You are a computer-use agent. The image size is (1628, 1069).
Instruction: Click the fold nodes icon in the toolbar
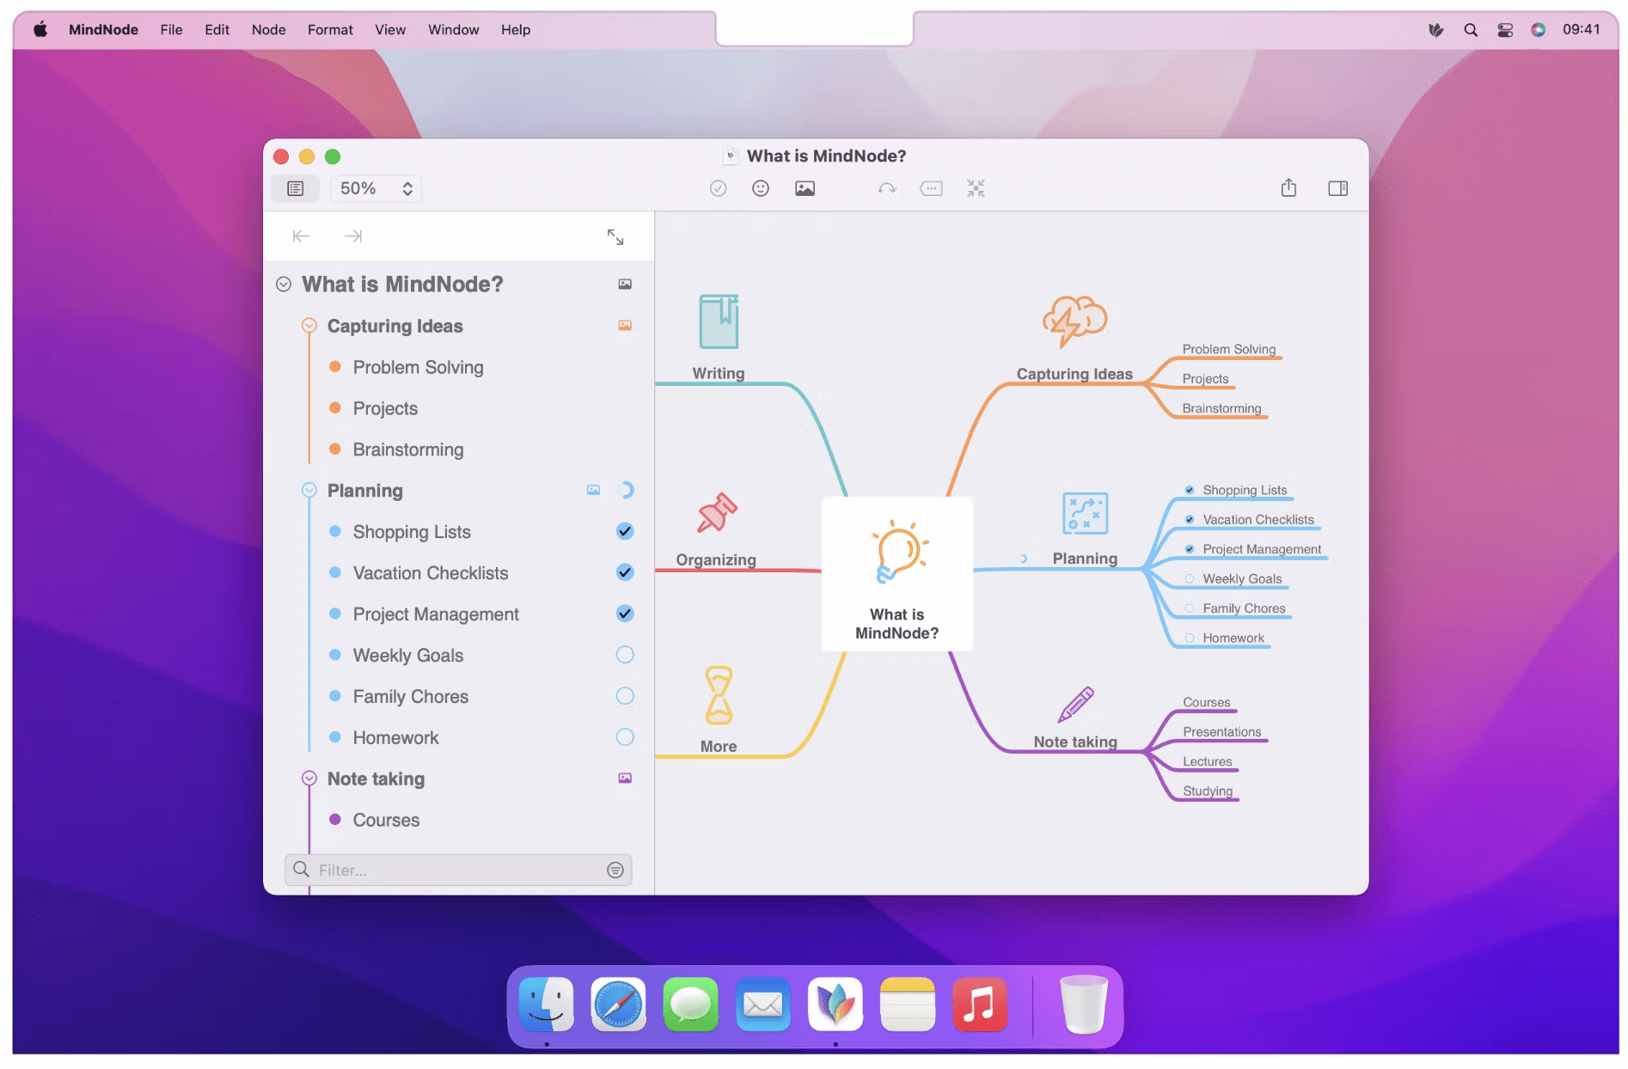click(x=975, y=188)
